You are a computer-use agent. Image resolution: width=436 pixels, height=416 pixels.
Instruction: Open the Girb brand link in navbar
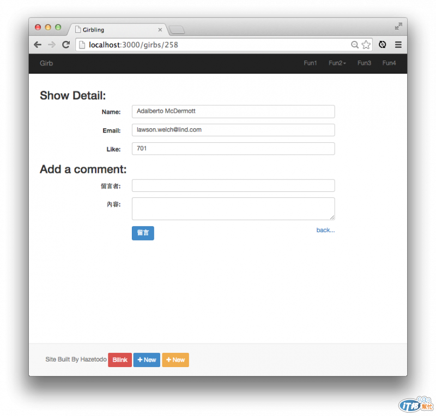[x=46, y=63]
